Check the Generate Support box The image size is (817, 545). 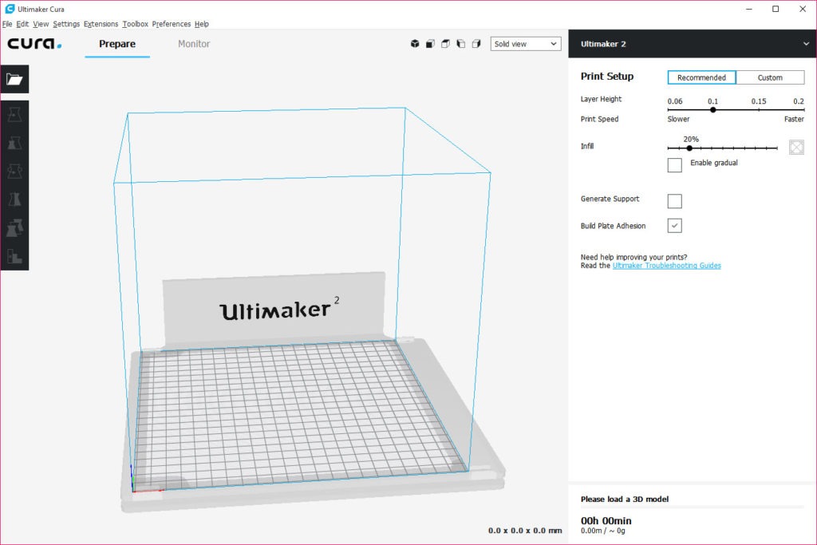[x=675, y=201]
